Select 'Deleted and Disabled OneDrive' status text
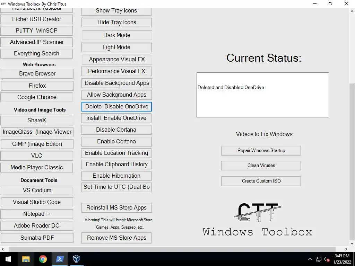 [x=231, y=88]
